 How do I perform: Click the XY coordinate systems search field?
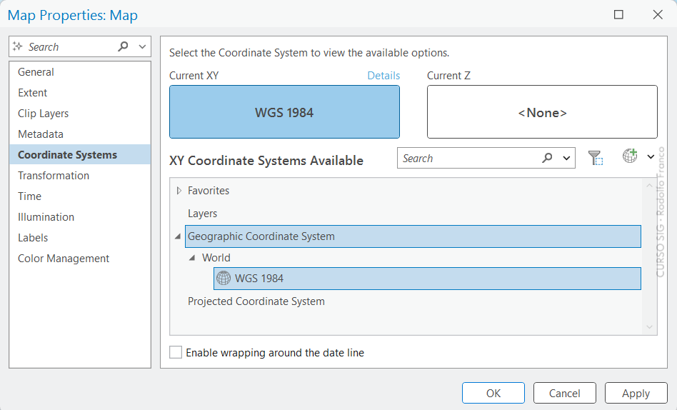pos(468,159)
